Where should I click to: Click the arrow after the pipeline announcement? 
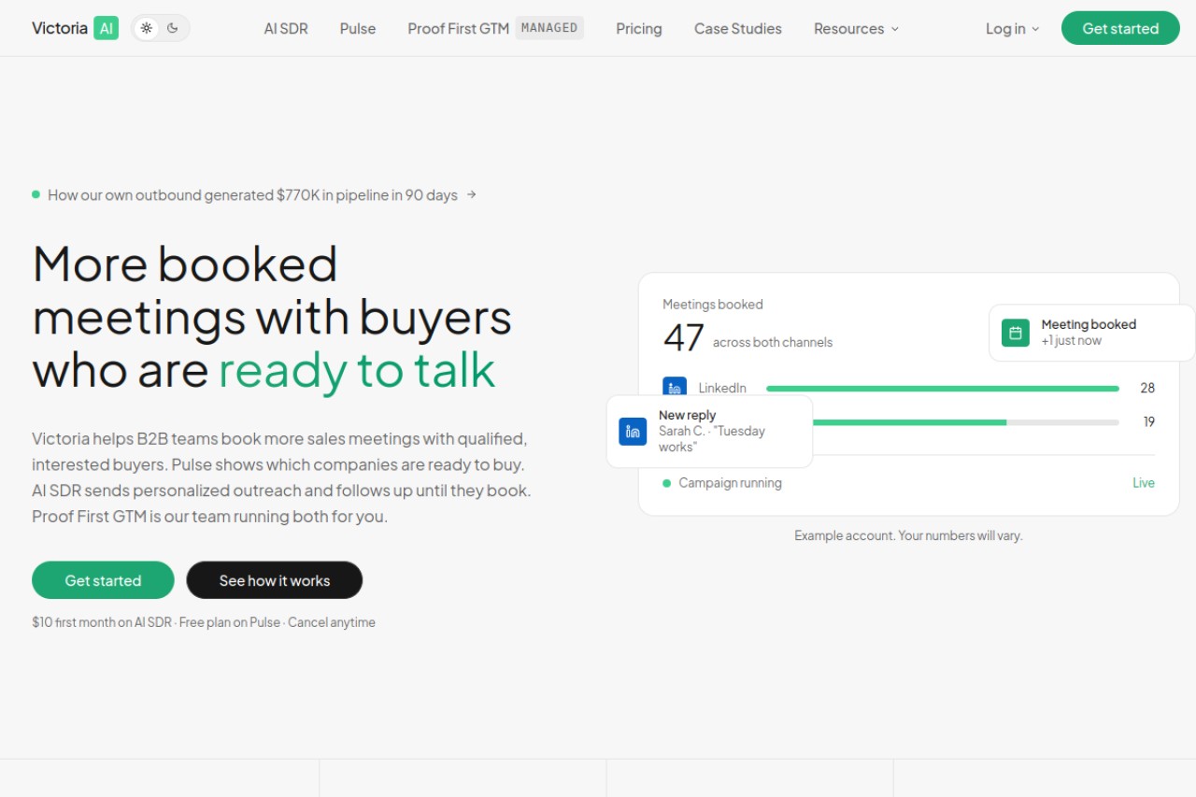pos(472,194)
